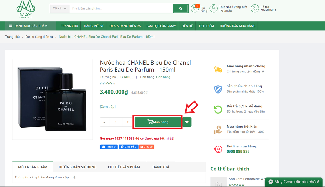This screenshot has height=187, width=325.
Task: Click Sản phẩm chính hãng heading
Action: click(244, 86)
